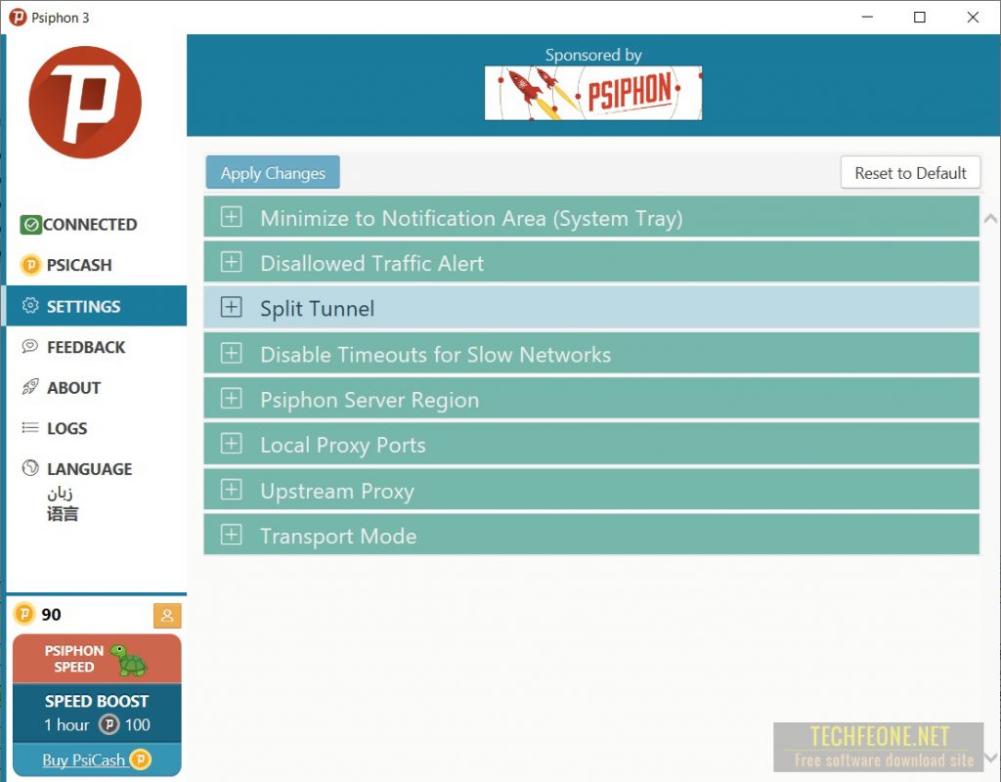The height and width of the screenshot is (782, 1001).
Task: Click the Psiphon Speed status panel
Action: pyautogui.click(x=97, y=659)
